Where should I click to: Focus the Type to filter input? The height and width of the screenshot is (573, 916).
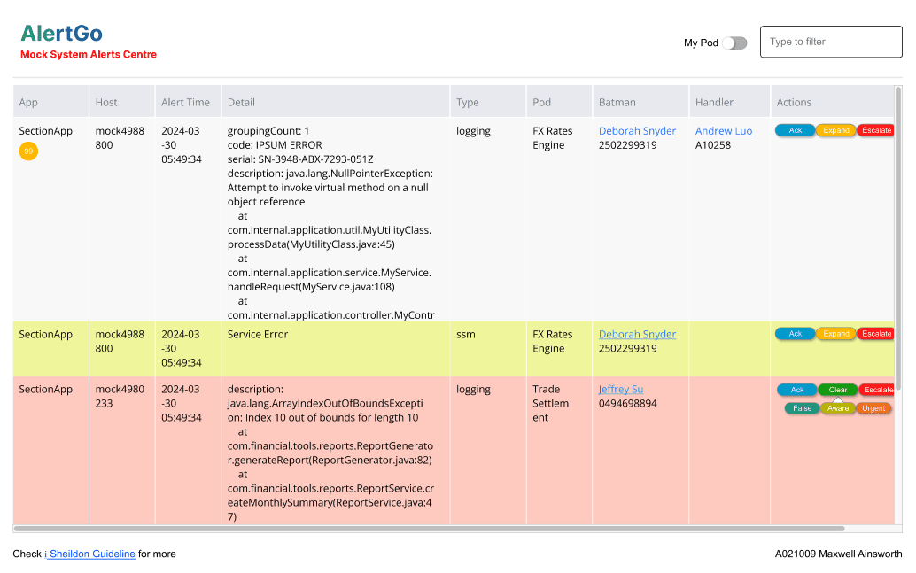pos(831,42)
